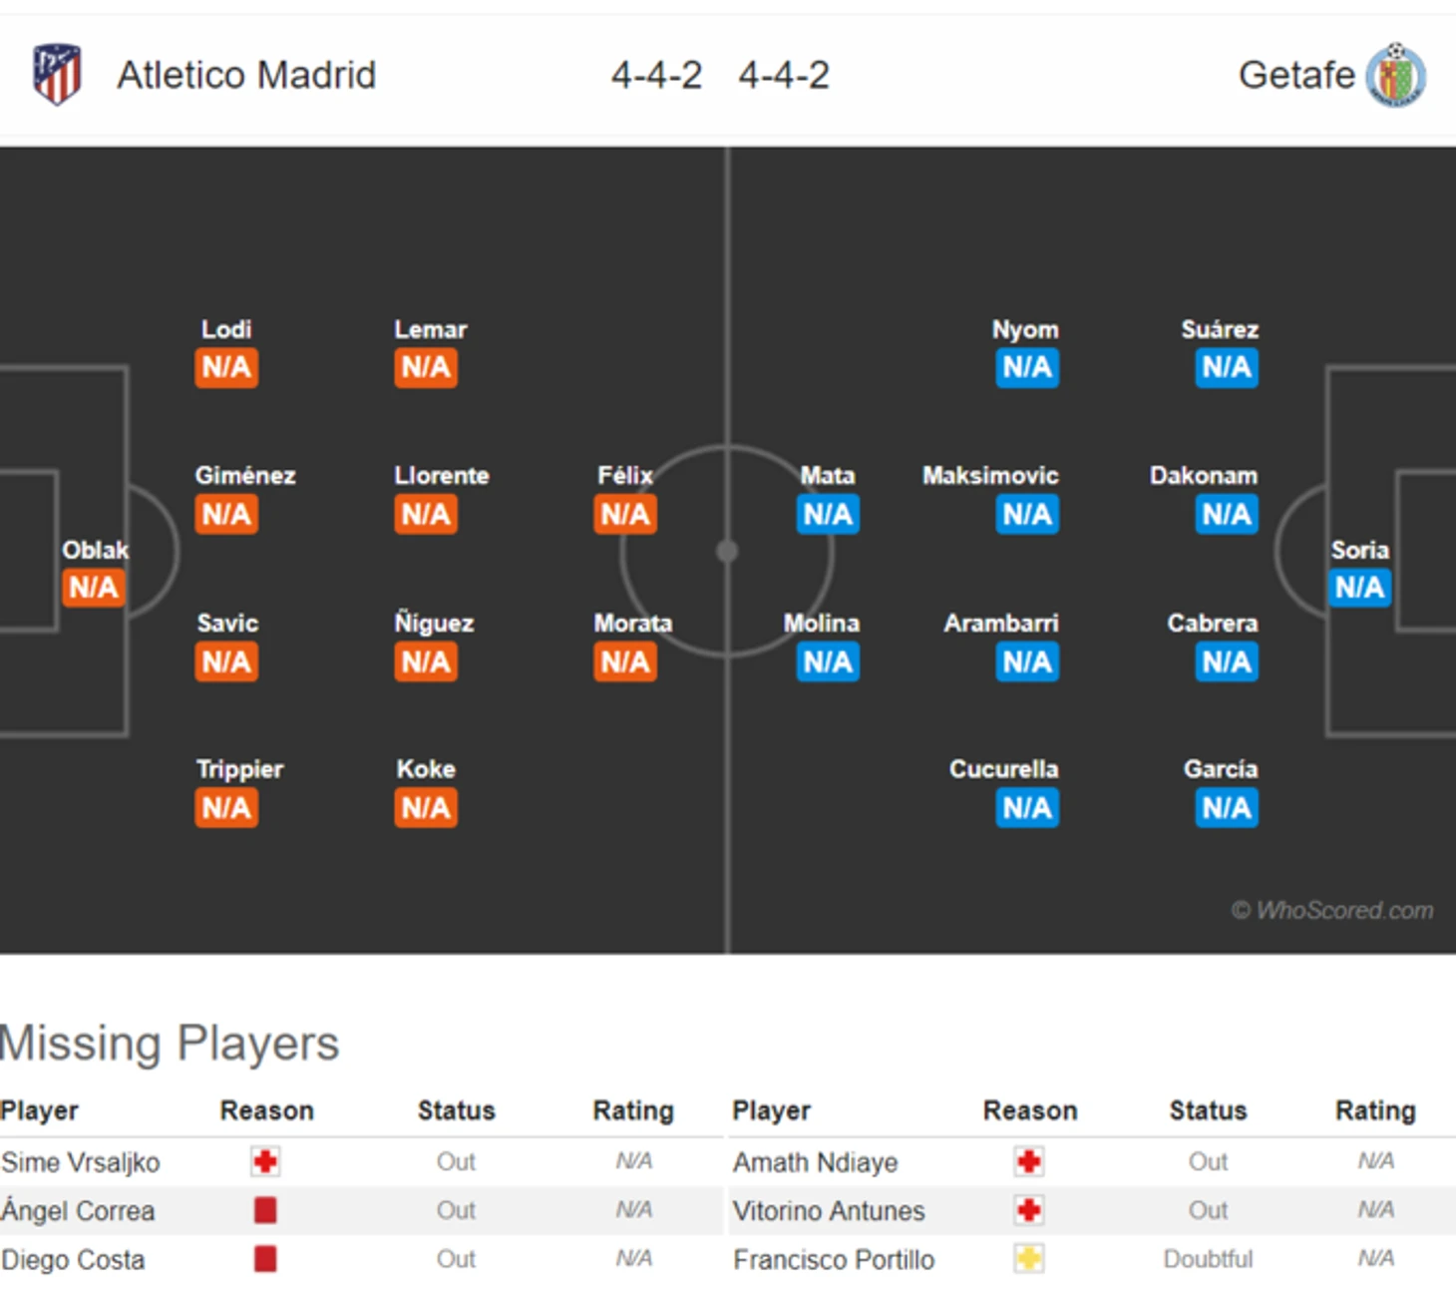Image resolution: width=1456 pixels, height=1293 pixels.
Task: Click Cucurella's blue rating badge
Action: [x=1027, y=808]
